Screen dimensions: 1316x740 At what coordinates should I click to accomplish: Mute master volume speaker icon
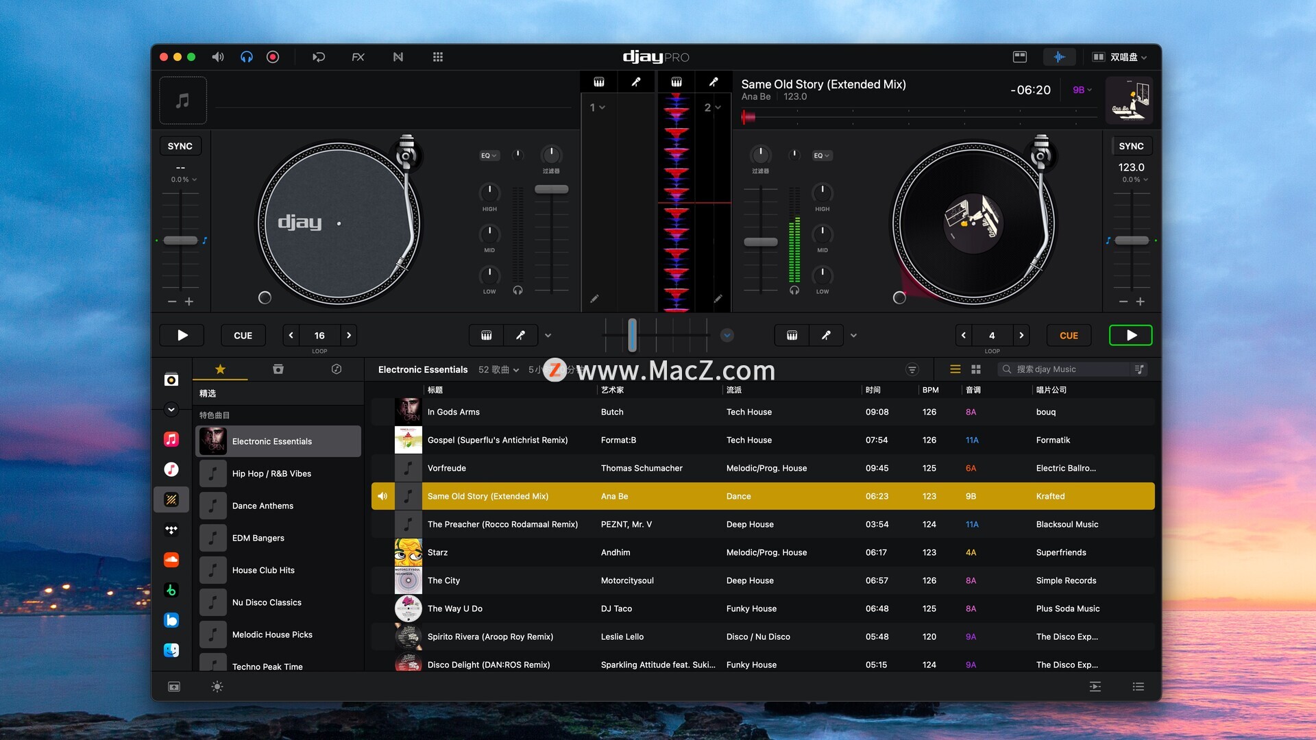(x=218, y=57)
